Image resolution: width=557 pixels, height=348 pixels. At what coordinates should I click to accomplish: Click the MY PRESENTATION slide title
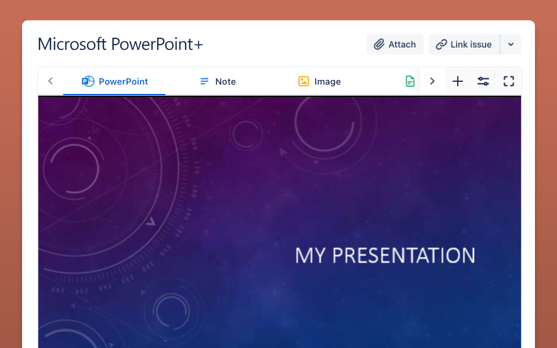click(385, 255)
